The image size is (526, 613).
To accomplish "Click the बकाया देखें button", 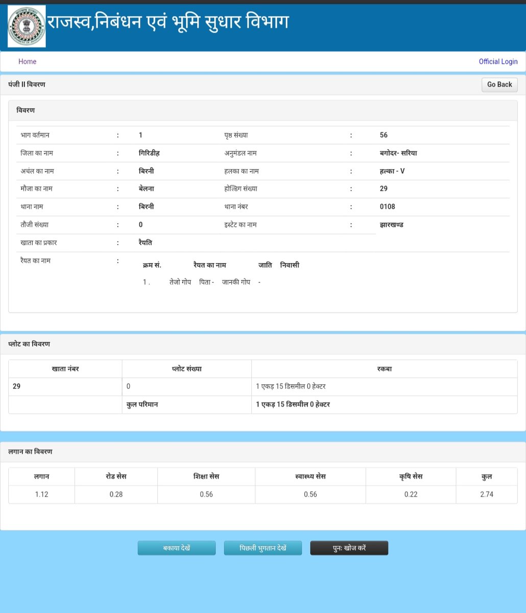I will (177, 548).
